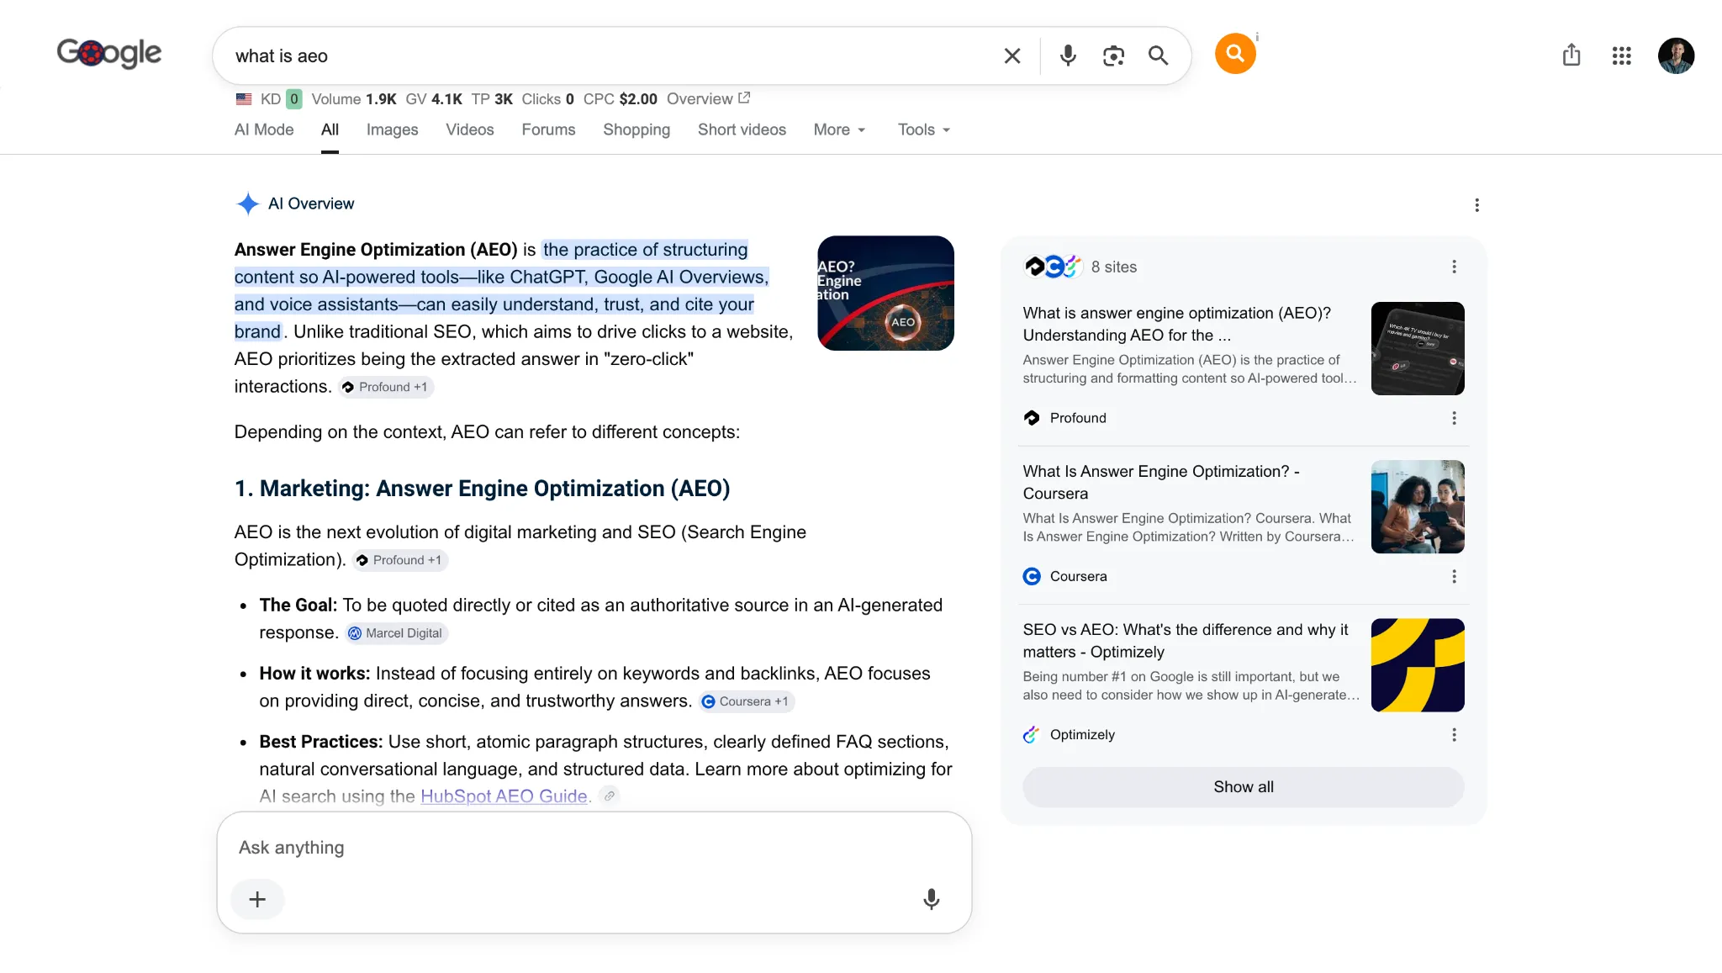This screenshot has height=973, width=1722.
Task: Click heading 1. Marketing: Answer Engine Optimization
Action: [x=482, y=489]
